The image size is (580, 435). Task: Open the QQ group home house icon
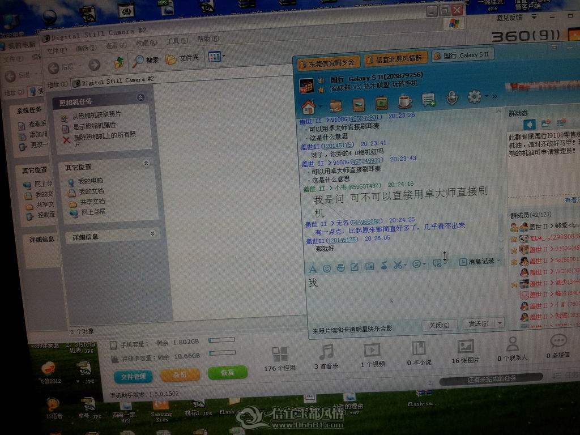pos(308,107)
